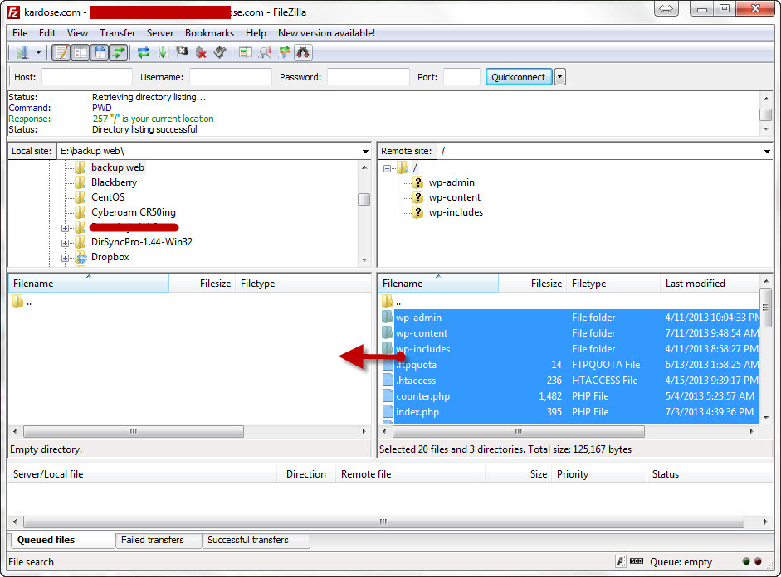Select the backup web folder in local tree
This screenshot has width=781, height=577.
coord(118,167)
